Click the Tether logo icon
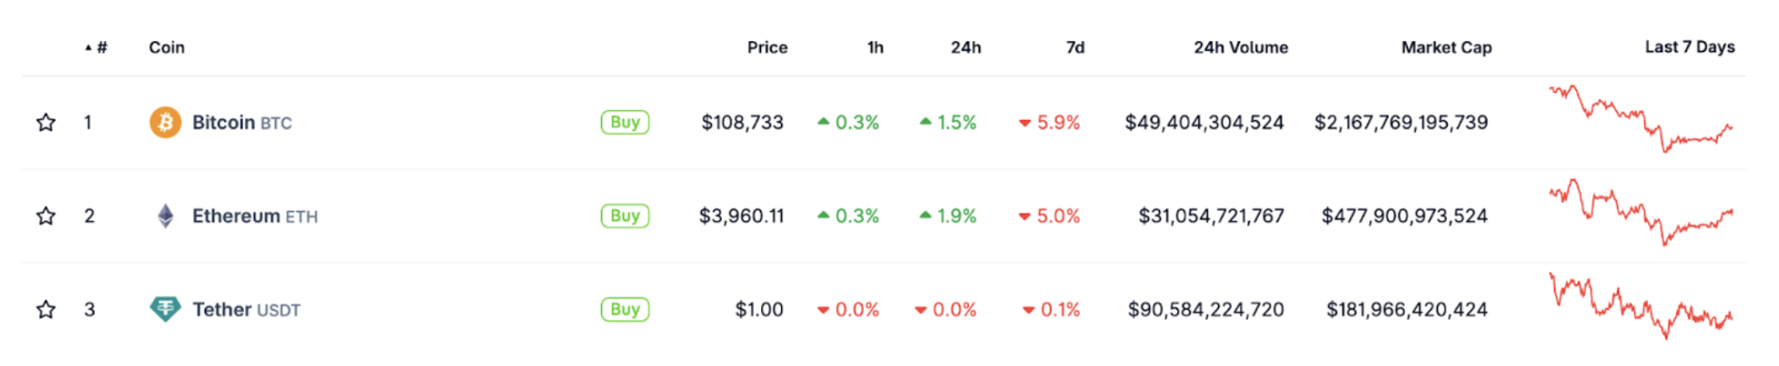This screenshot has height=366, width=1779. 165,310
